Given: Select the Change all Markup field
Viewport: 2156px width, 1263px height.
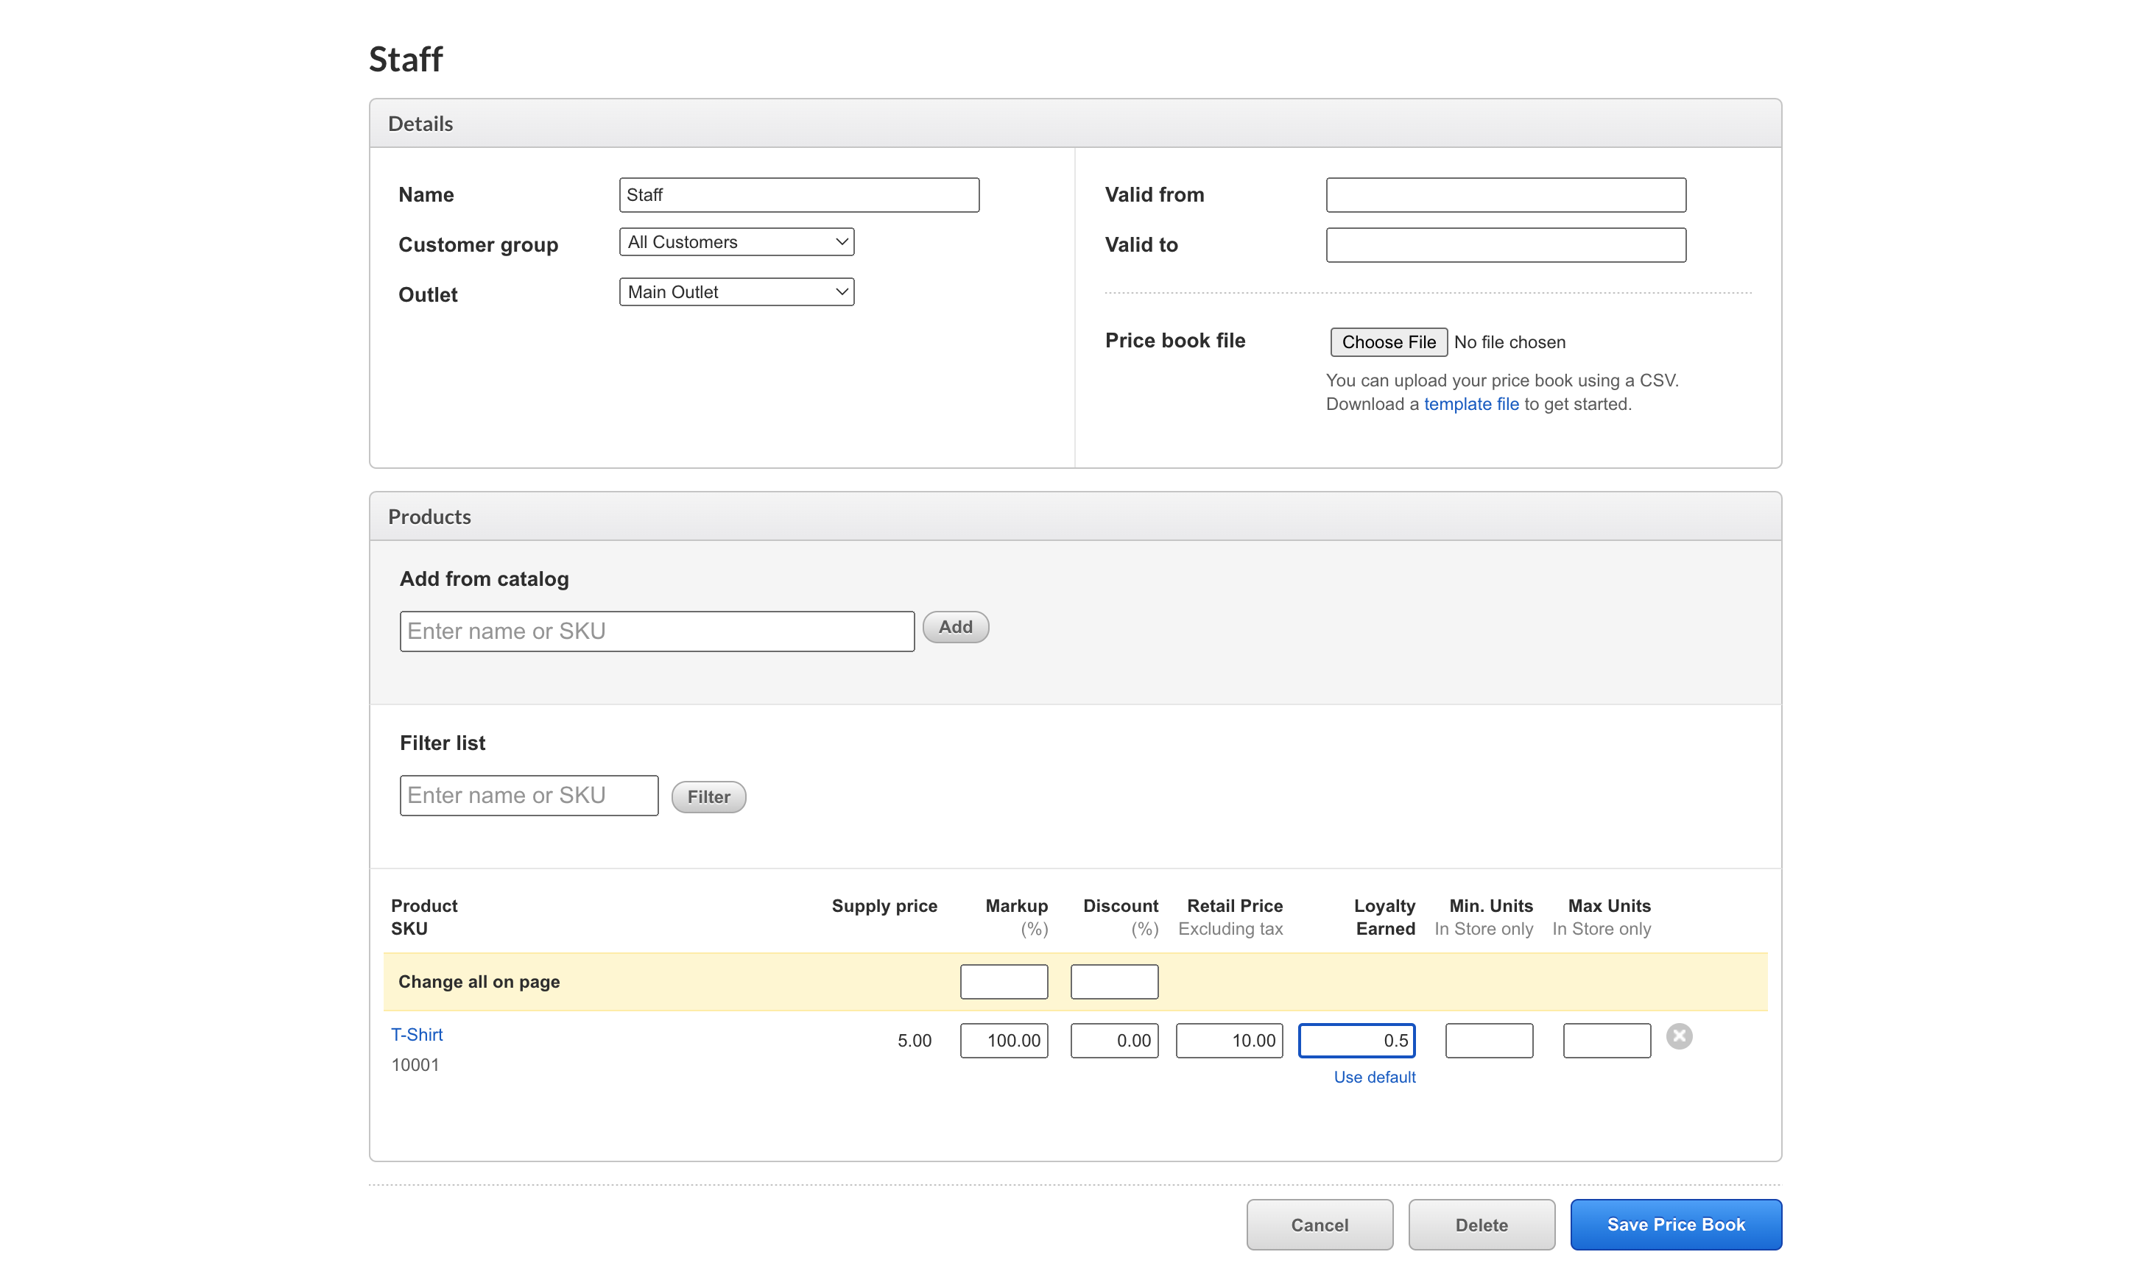Looking at the screenshot, I should tap(1004, 982).
